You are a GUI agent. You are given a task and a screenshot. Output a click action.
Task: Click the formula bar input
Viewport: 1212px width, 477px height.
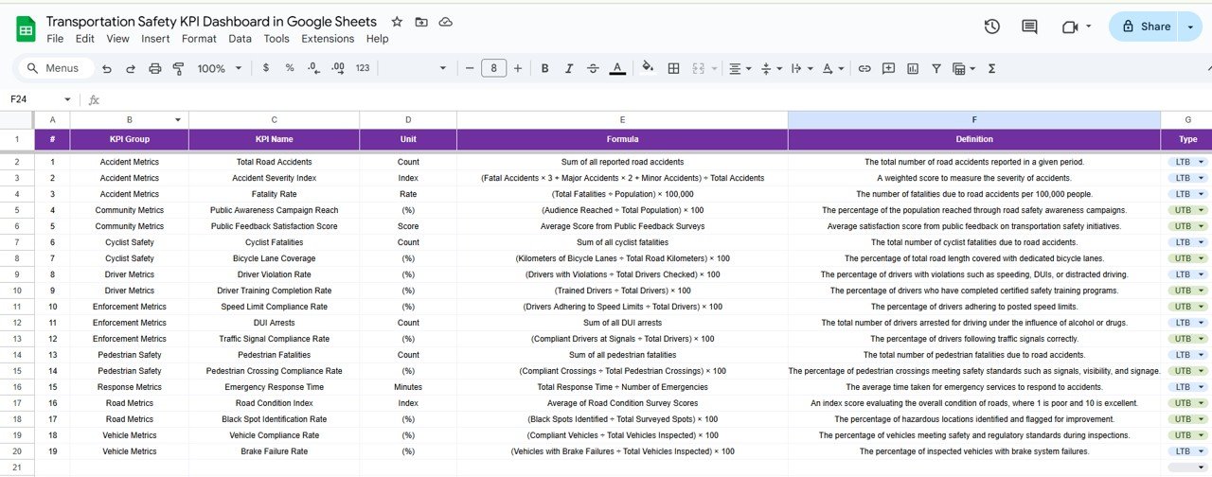pos(658,99)
